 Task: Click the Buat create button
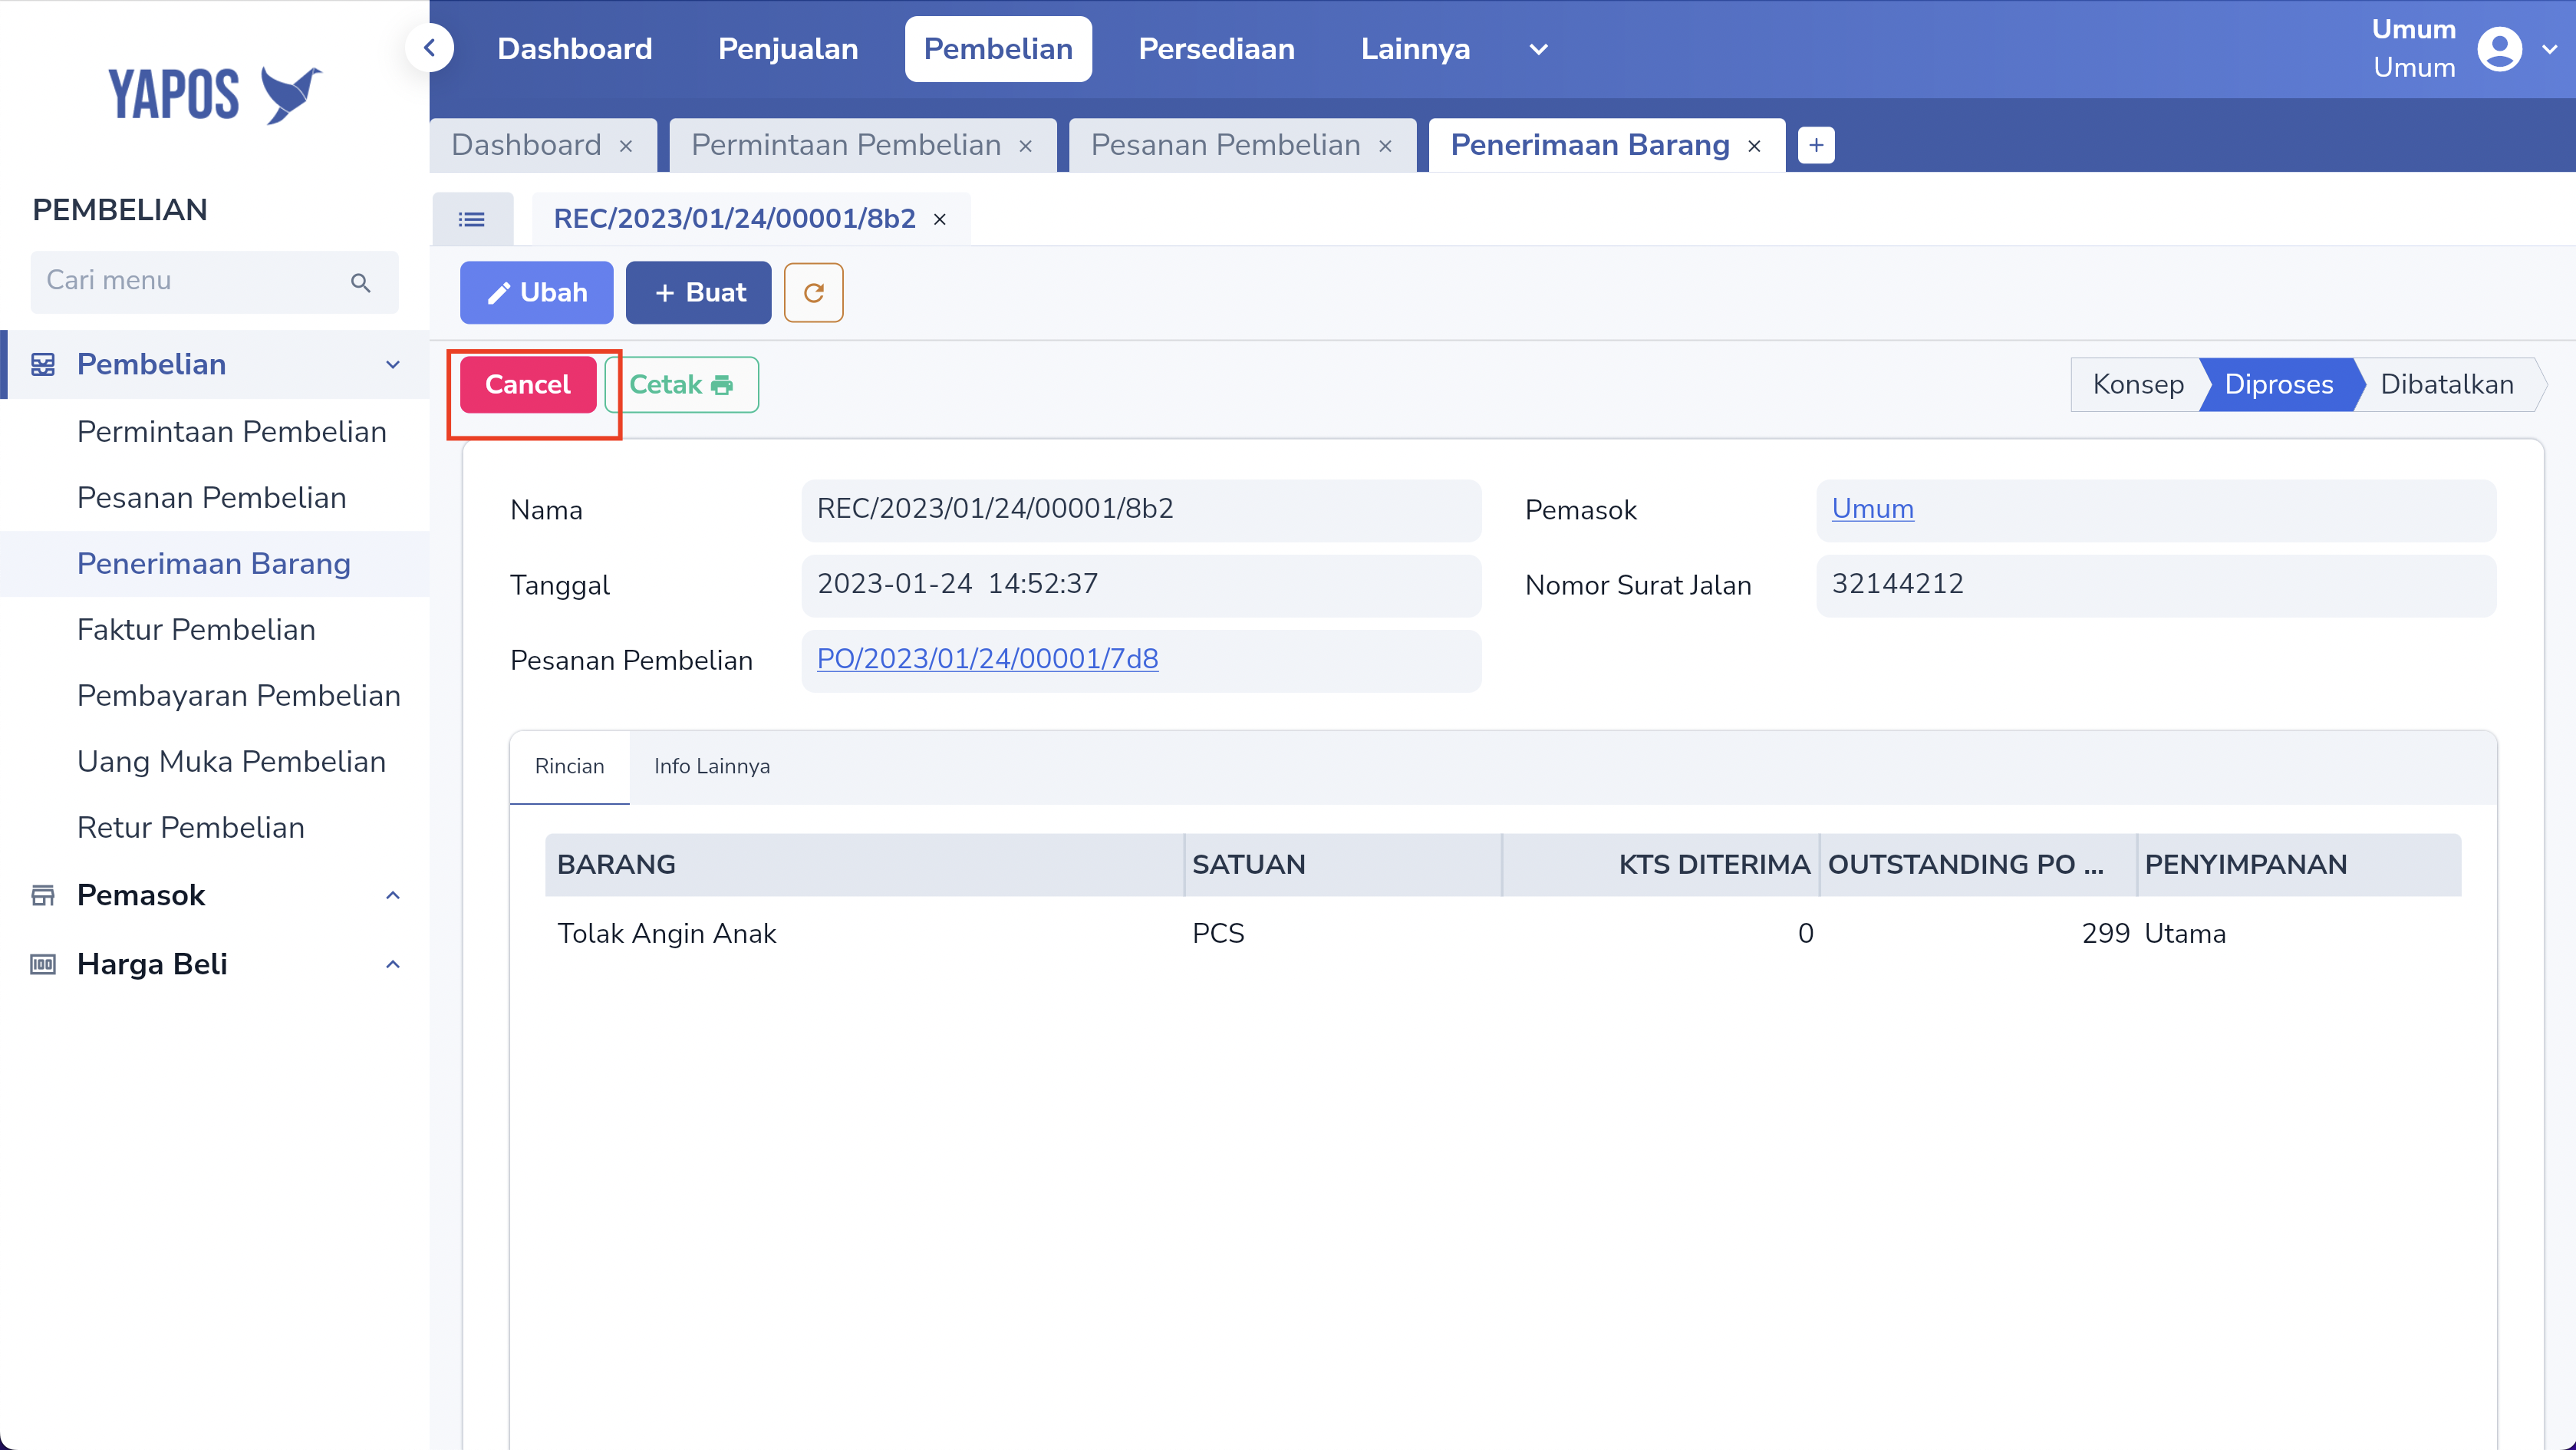click(x=698, y=293)
